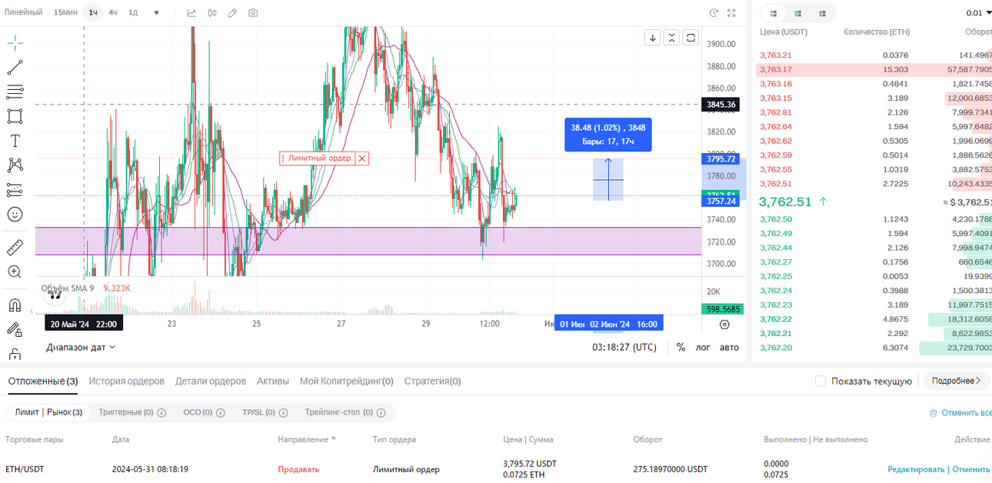Open the chart patterns tool
The height and width of the screenshot is (483, 992).
tap(15, 165)
